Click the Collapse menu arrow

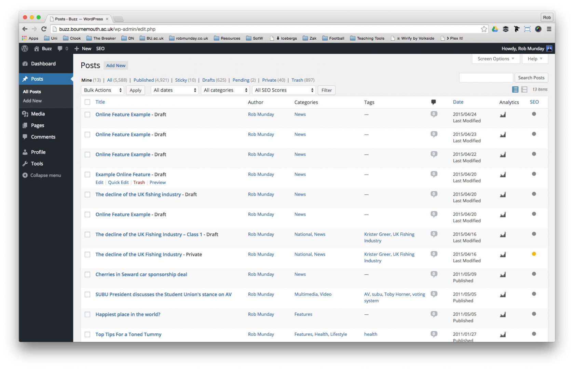[x=25, y=175]
